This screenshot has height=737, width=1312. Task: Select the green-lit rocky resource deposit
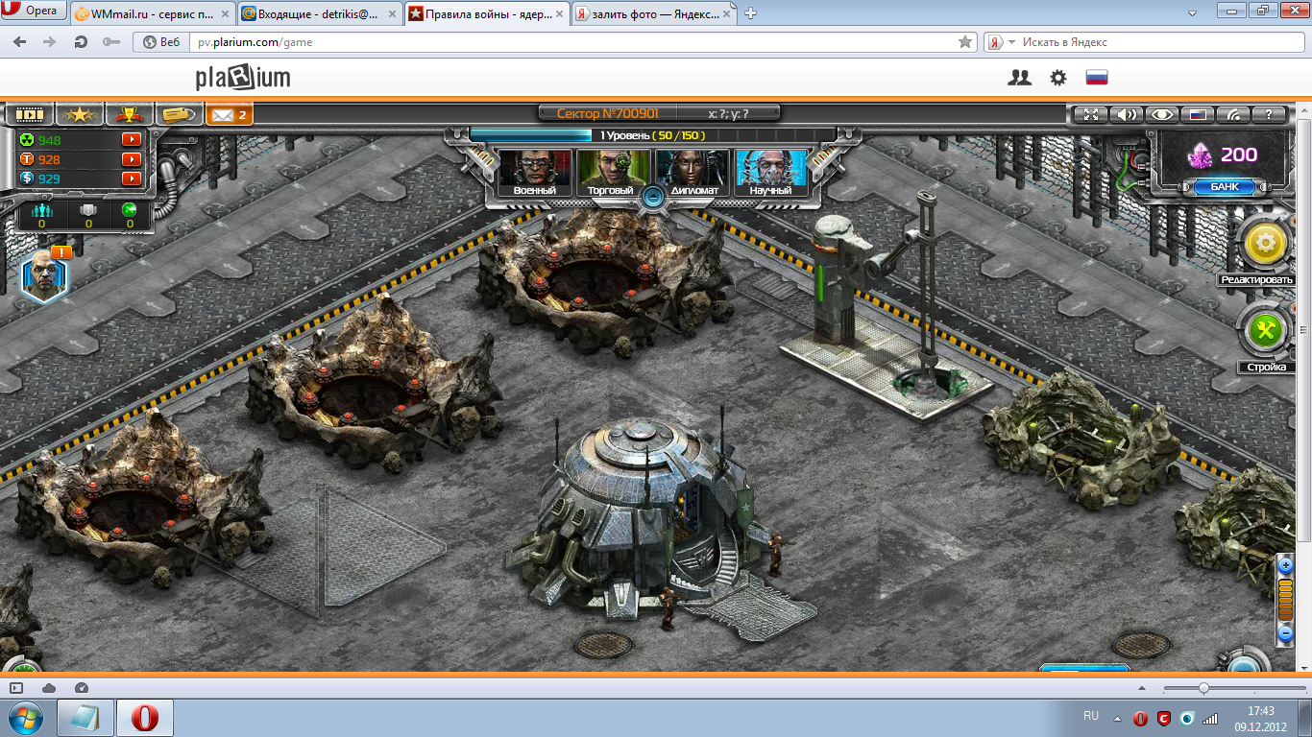[x=1081, y=437]
